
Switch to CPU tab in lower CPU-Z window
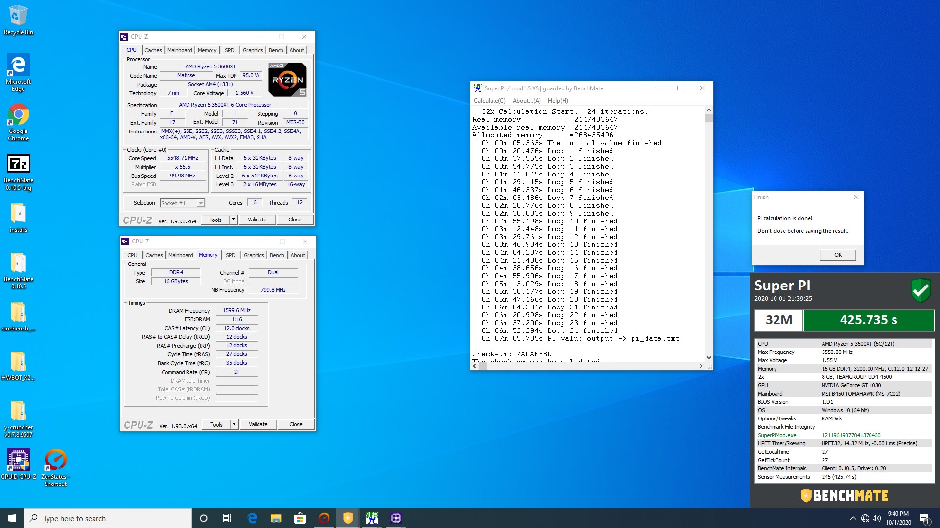(x=132, y=255)
